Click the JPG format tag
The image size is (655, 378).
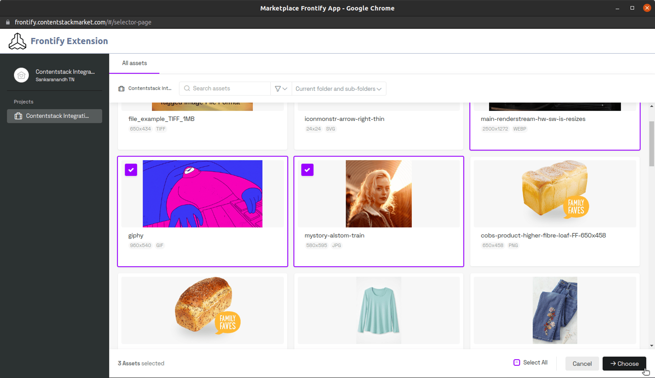pos(336,246)
